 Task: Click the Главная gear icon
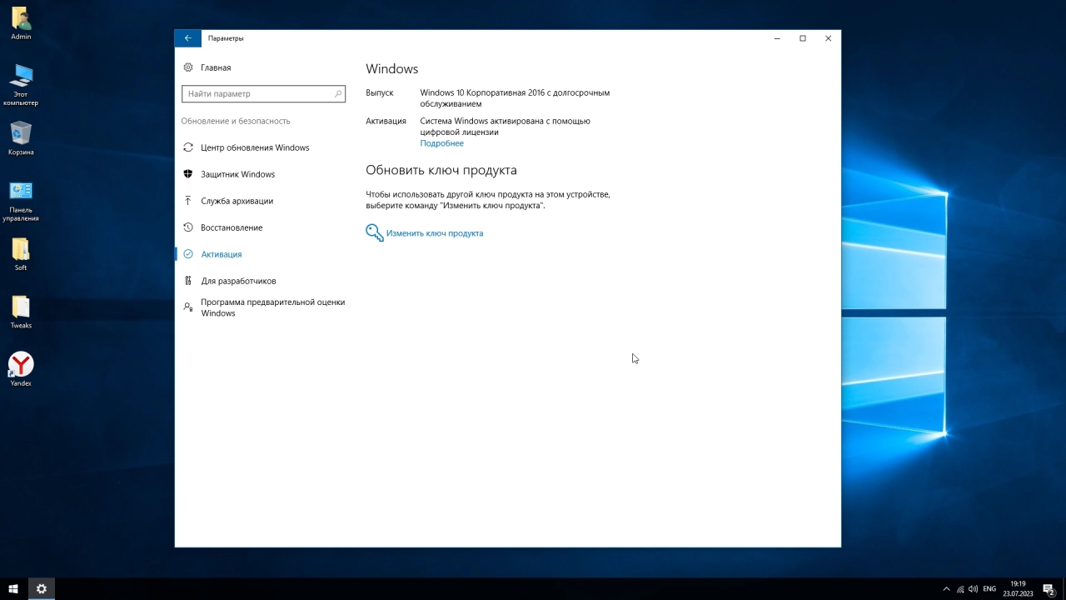click(188, 67)
